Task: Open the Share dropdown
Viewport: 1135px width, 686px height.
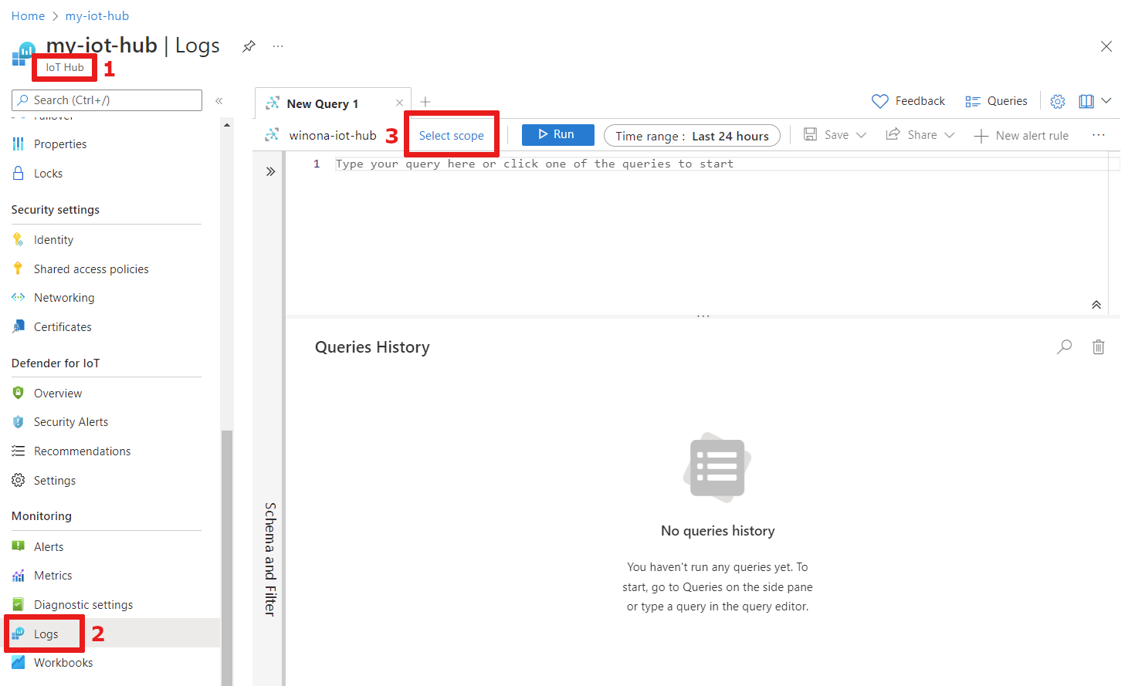Action: coord(920,135)
